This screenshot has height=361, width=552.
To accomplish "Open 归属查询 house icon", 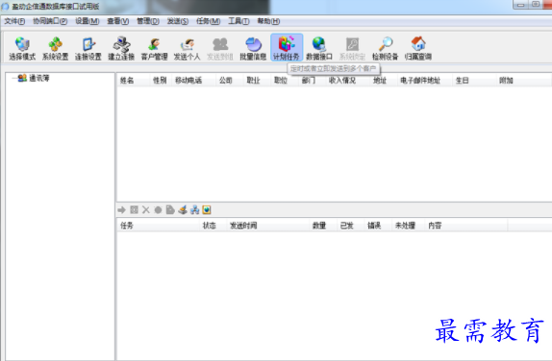I will [x=418, y=48].
